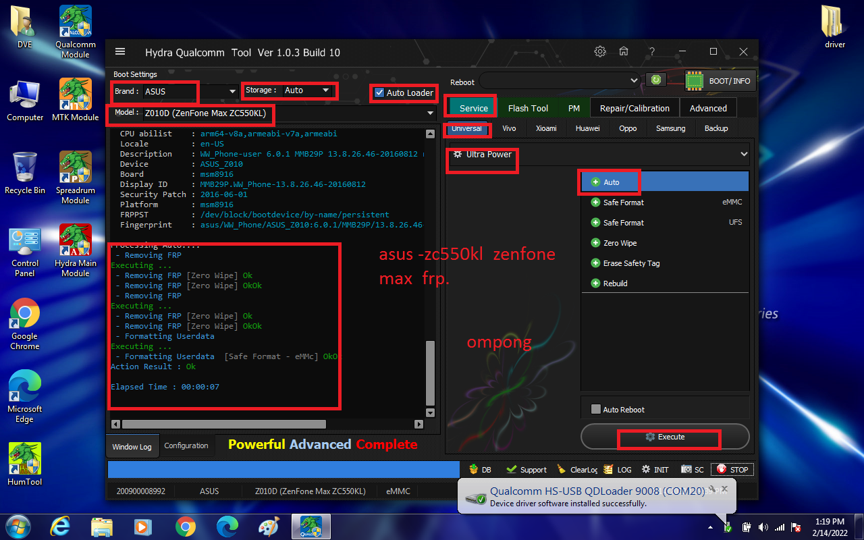Select Erase Safety Tag option
The image size is (864, 540).
pyautogui.click(x=665, y=263)
